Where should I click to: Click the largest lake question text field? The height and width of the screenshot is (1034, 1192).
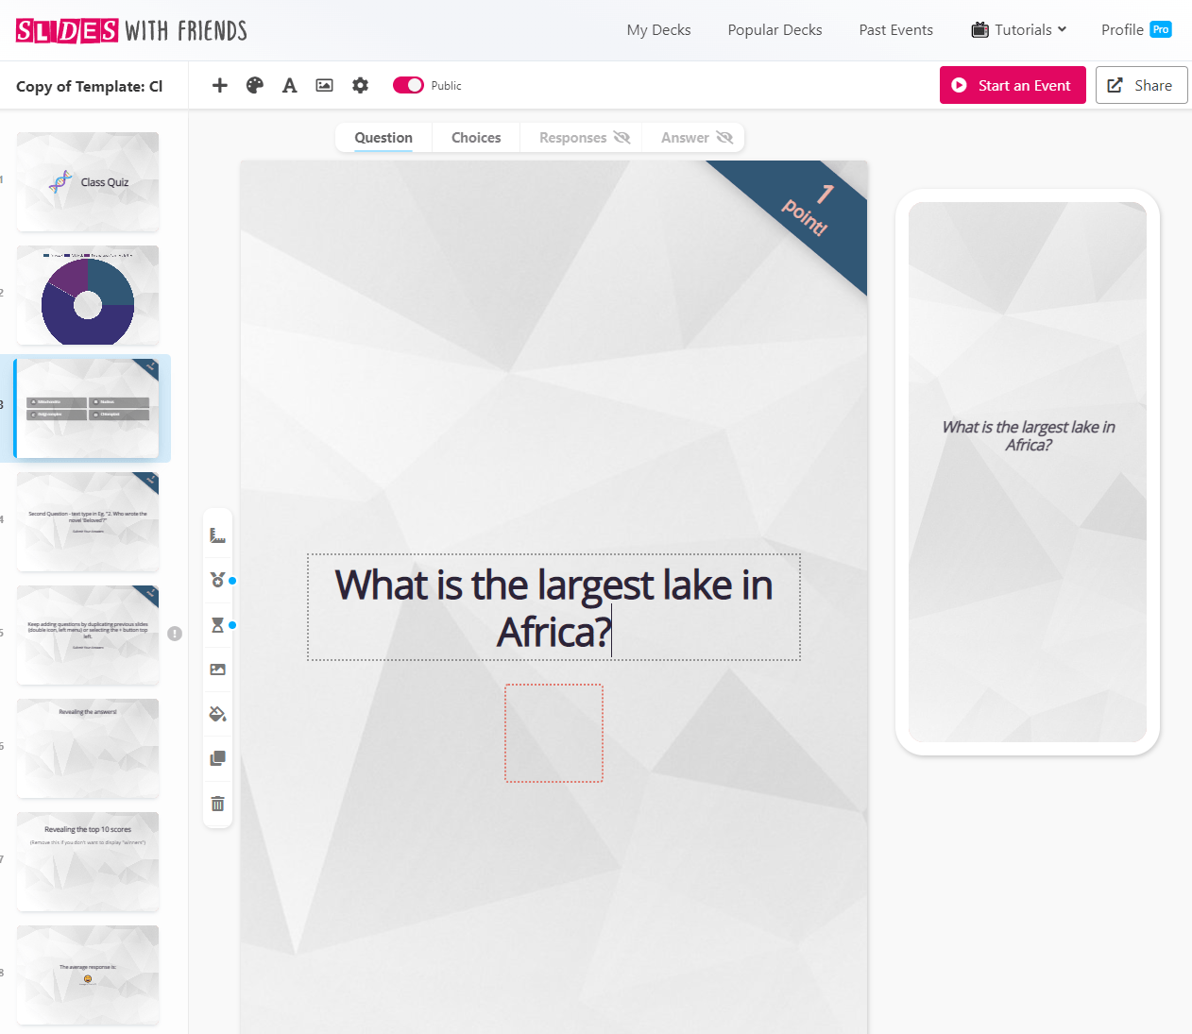click(553, 607)
